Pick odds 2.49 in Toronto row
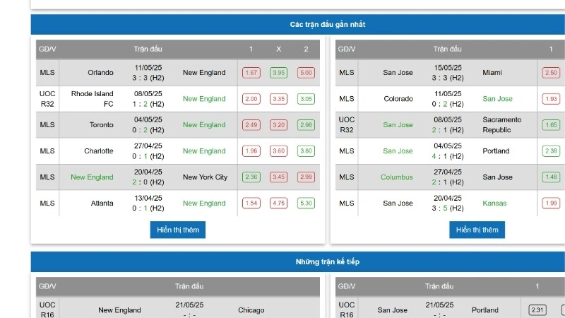Image resolution: width=565 pixels, height=318 pixels. click(251, 125)
